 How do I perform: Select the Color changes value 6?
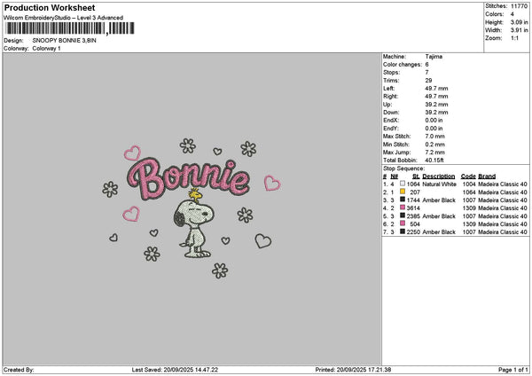[x=426, y=65]
